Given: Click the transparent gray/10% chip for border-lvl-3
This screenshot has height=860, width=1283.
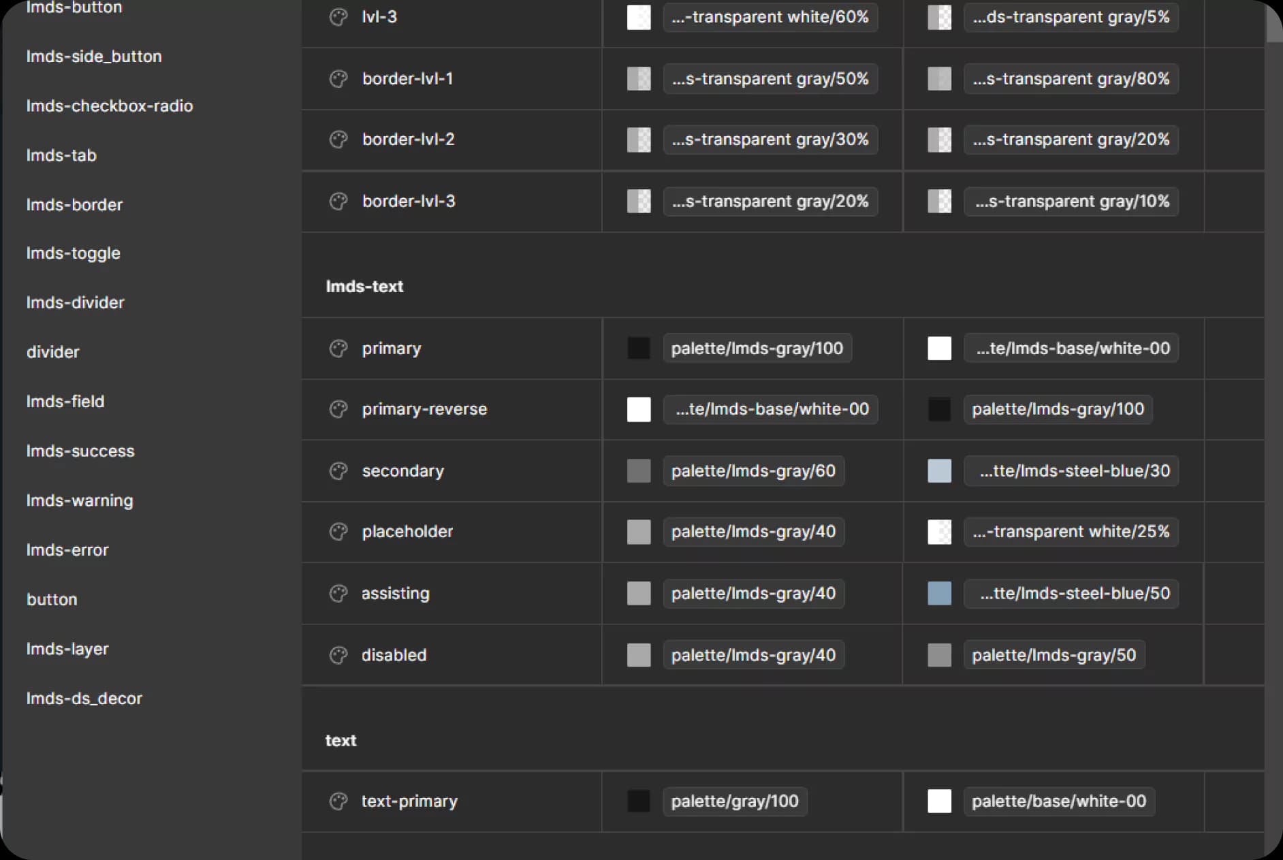Looking at the screenshot, I should (1071, 202).
